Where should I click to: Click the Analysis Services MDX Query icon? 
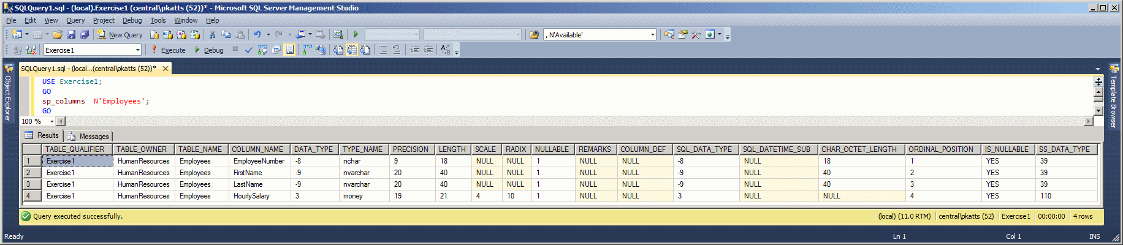168,34
